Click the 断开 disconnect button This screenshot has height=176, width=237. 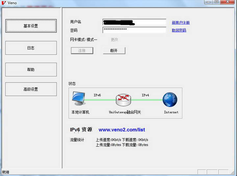[x=114, y=50]
